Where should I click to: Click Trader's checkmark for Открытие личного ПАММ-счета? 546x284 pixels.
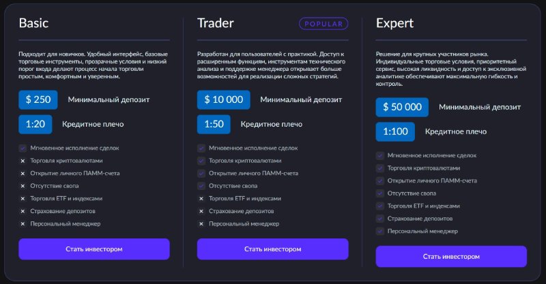pyautogui.click(x=201, y=173)
